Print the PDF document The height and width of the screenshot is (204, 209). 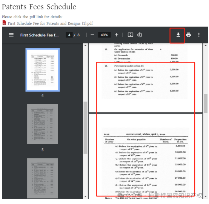(189, 35)
